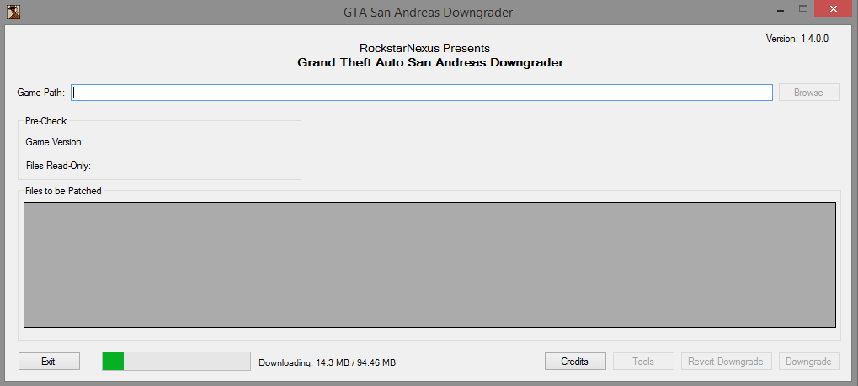Click the Files Read-Only label
Image resolution: width=858 pixels, height=386 pixels.
point(58,165)
